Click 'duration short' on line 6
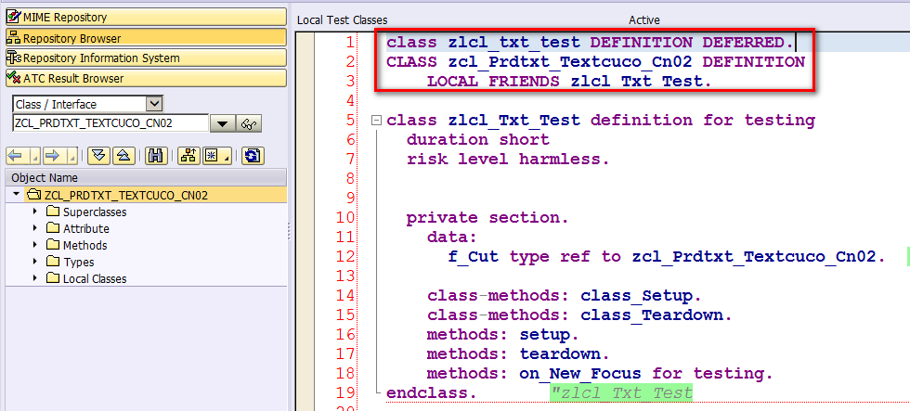Viewport: 910px width, 411px height. (477, 140)
